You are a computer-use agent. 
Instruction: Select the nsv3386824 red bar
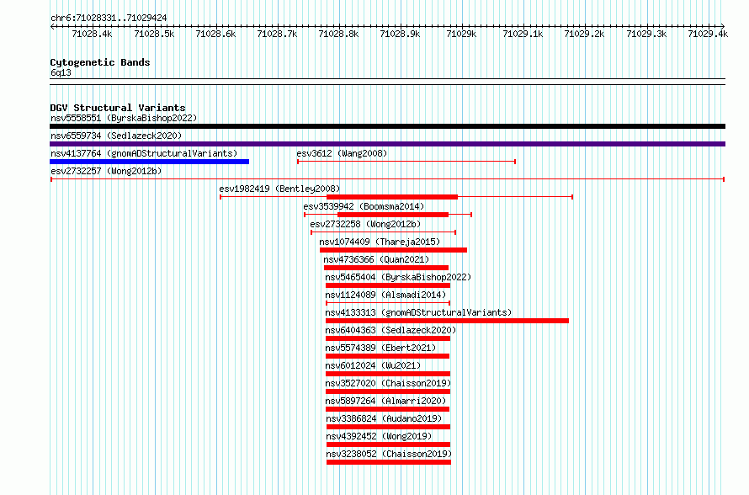click(x=388, y=427)
